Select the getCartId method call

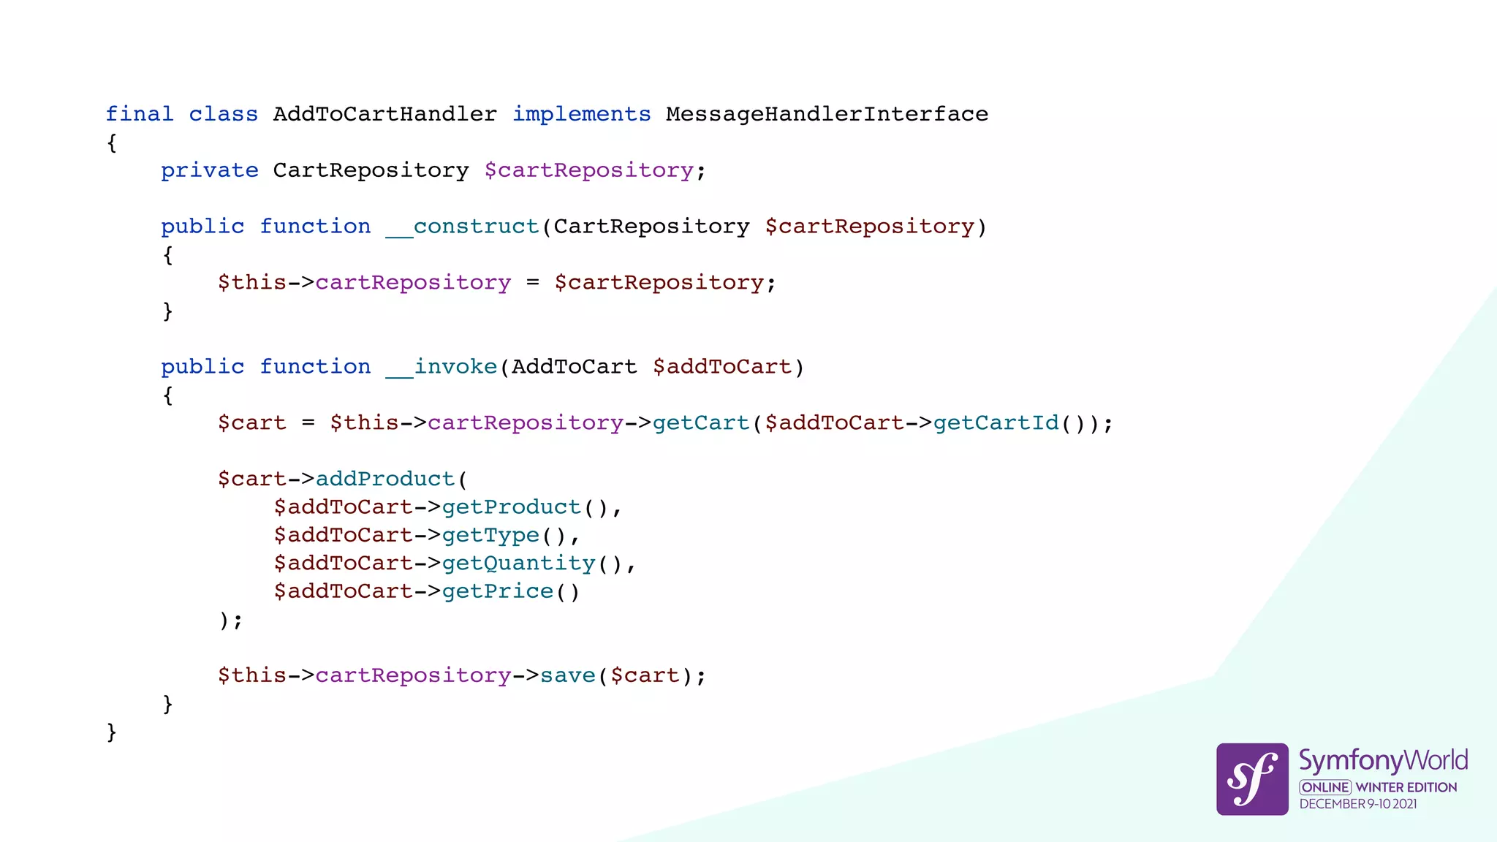click(x=996, y=422)
